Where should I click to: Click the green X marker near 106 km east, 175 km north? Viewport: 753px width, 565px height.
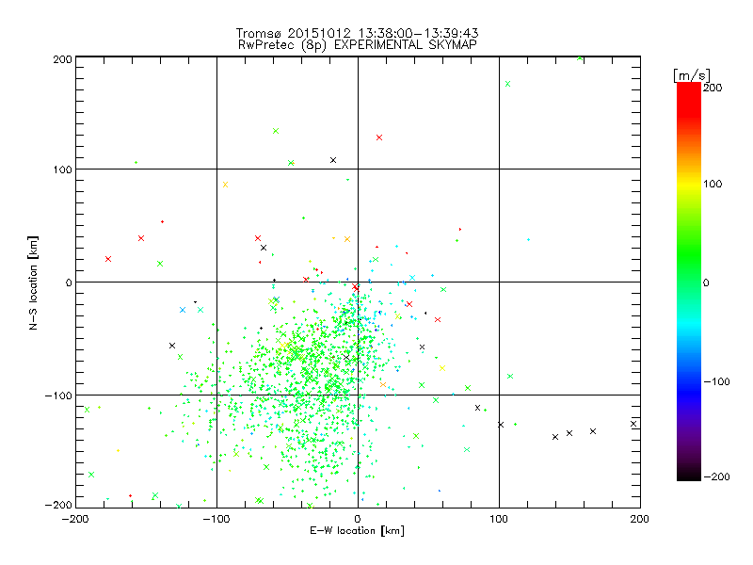(x=507, y=84)
